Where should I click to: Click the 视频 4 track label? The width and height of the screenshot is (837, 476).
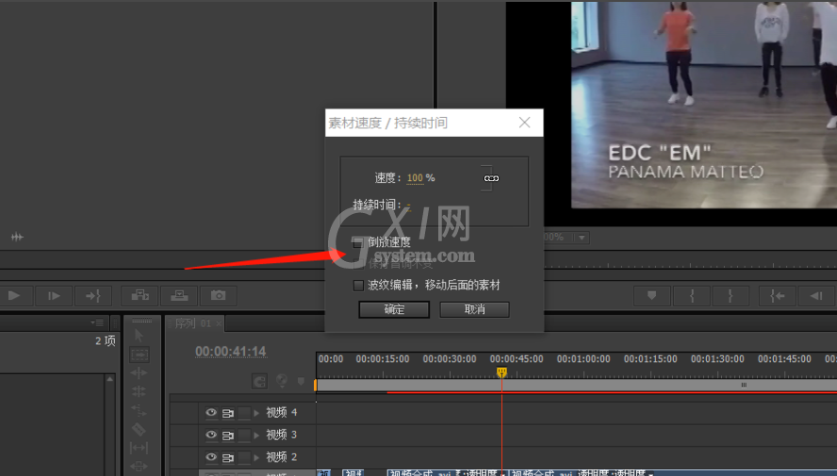281,413
